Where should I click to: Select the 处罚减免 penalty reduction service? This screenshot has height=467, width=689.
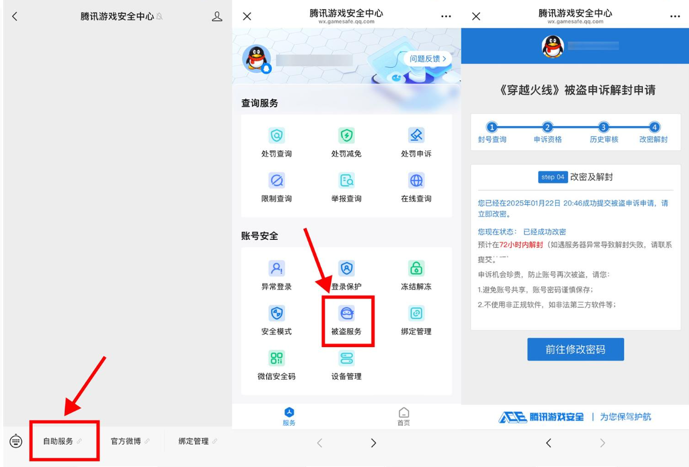pyautogui.click(x=346, y=141)
